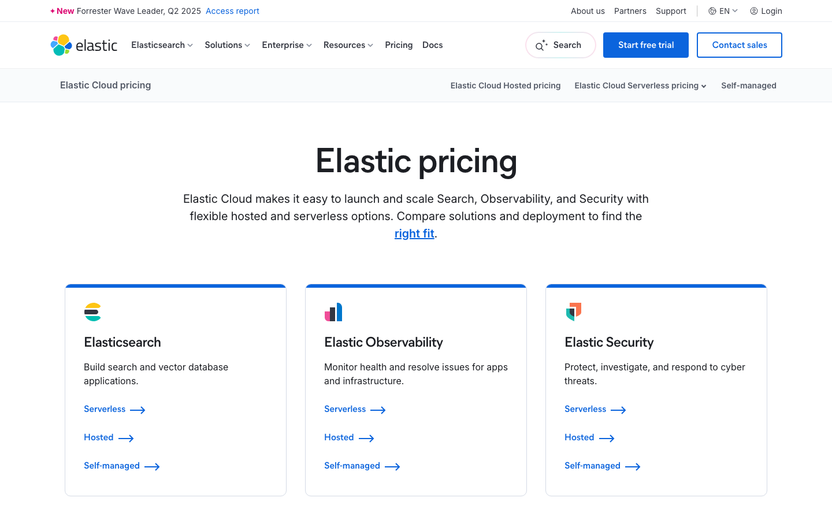Viewport: 832px width, 520px height.
Task: Click into the Search field
Action: pyautogui.click(x=560, y=45)
